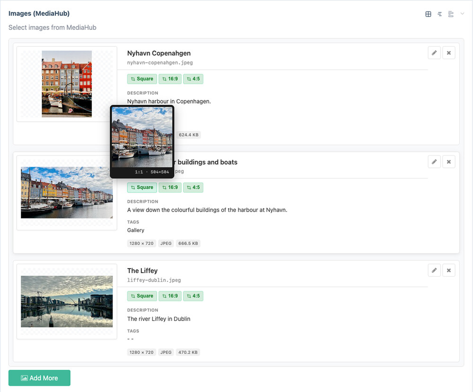Remove the harbour buildings and boats image
The height and width of the screenshot is (392, 473).
(449, 162)
